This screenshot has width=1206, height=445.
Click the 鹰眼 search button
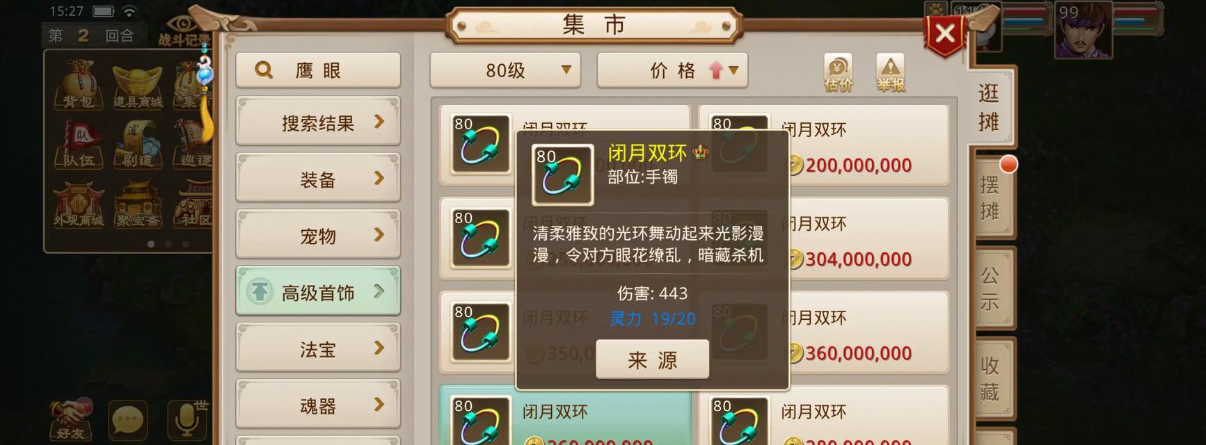click(x=318, y=70)
